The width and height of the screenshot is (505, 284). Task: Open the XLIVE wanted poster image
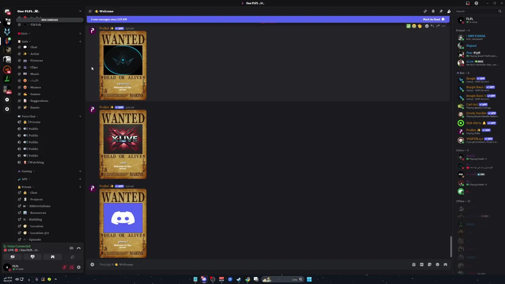(123, 144)
